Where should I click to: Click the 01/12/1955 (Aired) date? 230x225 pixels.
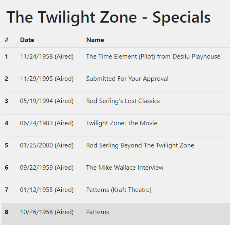pyautogui.click(x=47, y=190)
